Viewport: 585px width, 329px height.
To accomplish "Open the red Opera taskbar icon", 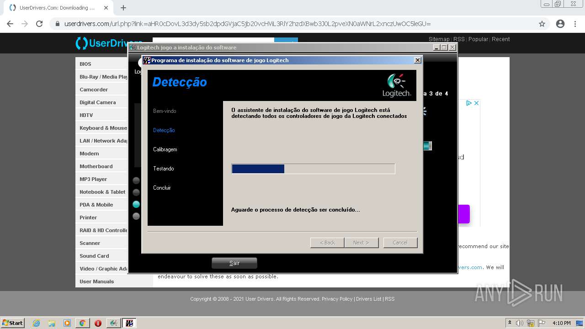I will (x=98, y=323).
